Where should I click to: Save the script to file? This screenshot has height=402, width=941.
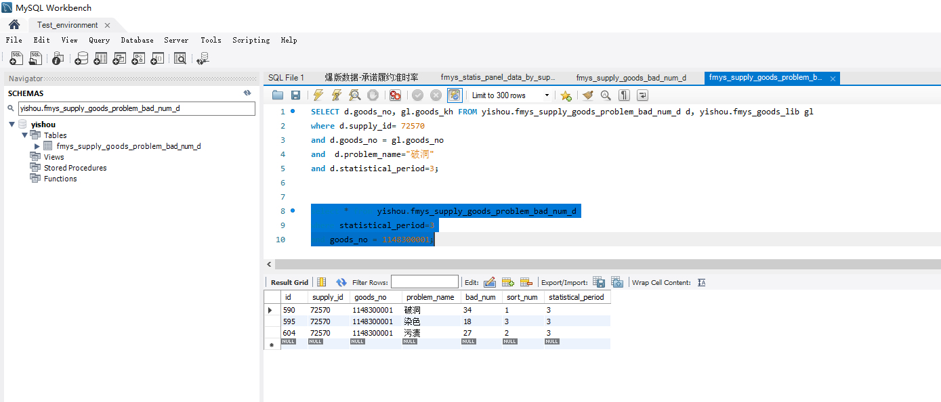[x=295, y=95]
